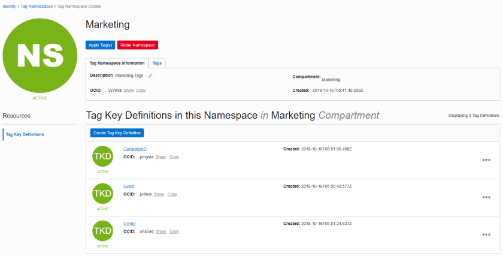Expand the Owner row actions menu
The height and width of the screenshot is (256, 503).
click(x=487, y=234)
